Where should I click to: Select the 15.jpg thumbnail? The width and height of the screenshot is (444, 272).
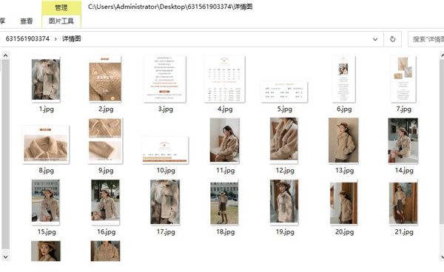tap(46, 203)
